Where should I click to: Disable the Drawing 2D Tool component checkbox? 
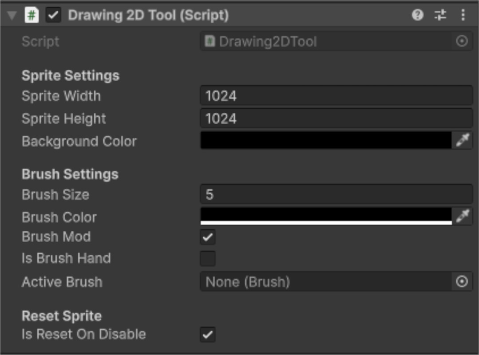click(54, 16)
